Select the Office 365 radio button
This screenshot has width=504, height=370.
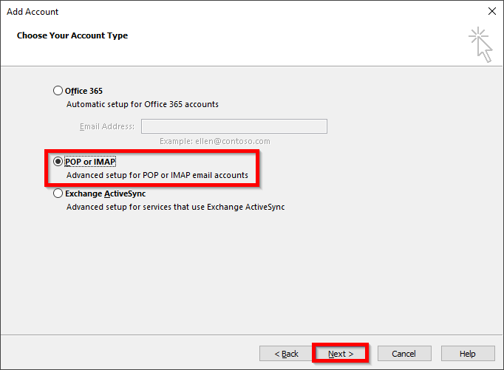tap(58, 91)
